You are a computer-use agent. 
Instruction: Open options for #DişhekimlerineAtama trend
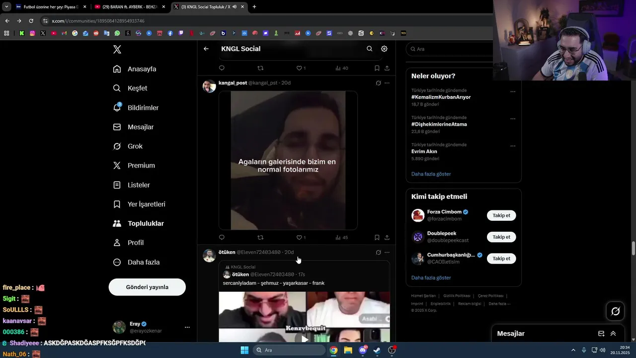[x=513, y=119]
